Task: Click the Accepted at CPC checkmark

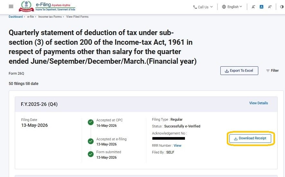Action: tap(91, 122)
